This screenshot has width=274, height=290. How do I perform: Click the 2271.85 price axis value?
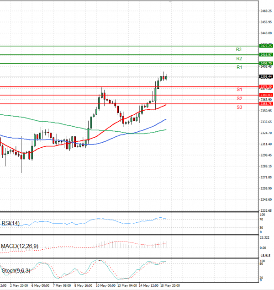pos(266,177)
